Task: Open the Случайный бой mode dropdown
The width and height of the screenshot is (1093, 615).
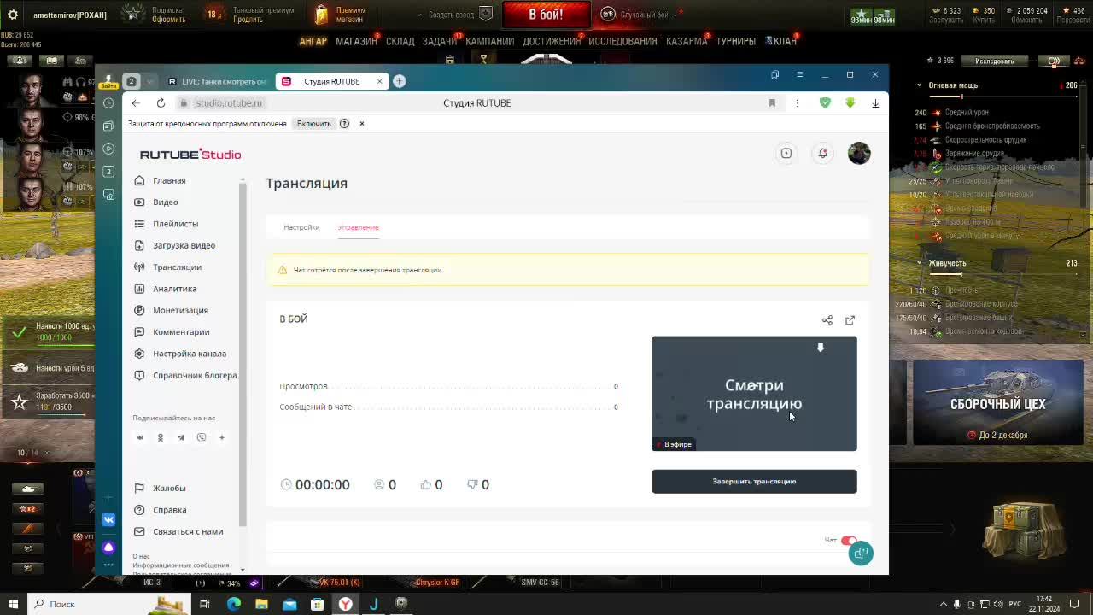Action: (x=645, y=15)
